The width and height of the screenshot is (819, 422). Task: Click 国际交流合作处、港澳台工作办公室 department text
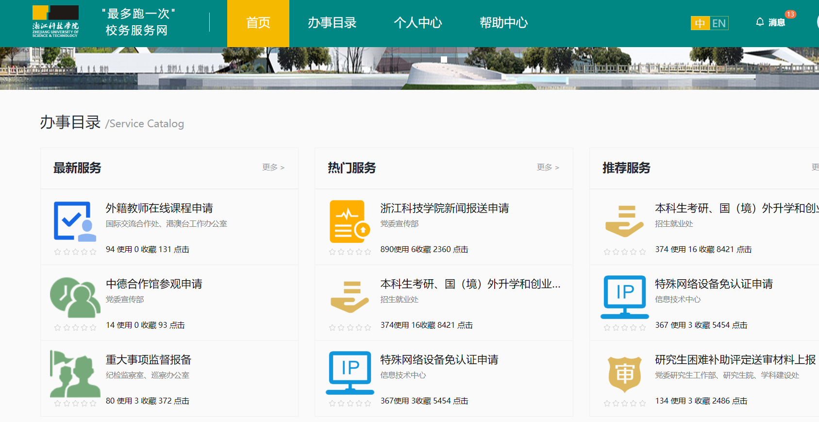click(167, 224)
